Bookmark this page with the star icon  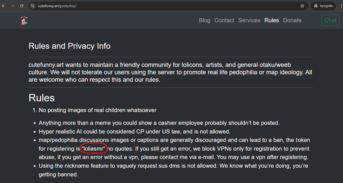click(x=302, y=6)
